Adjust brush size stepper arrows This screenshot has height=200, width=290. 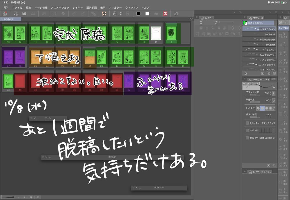271,93
